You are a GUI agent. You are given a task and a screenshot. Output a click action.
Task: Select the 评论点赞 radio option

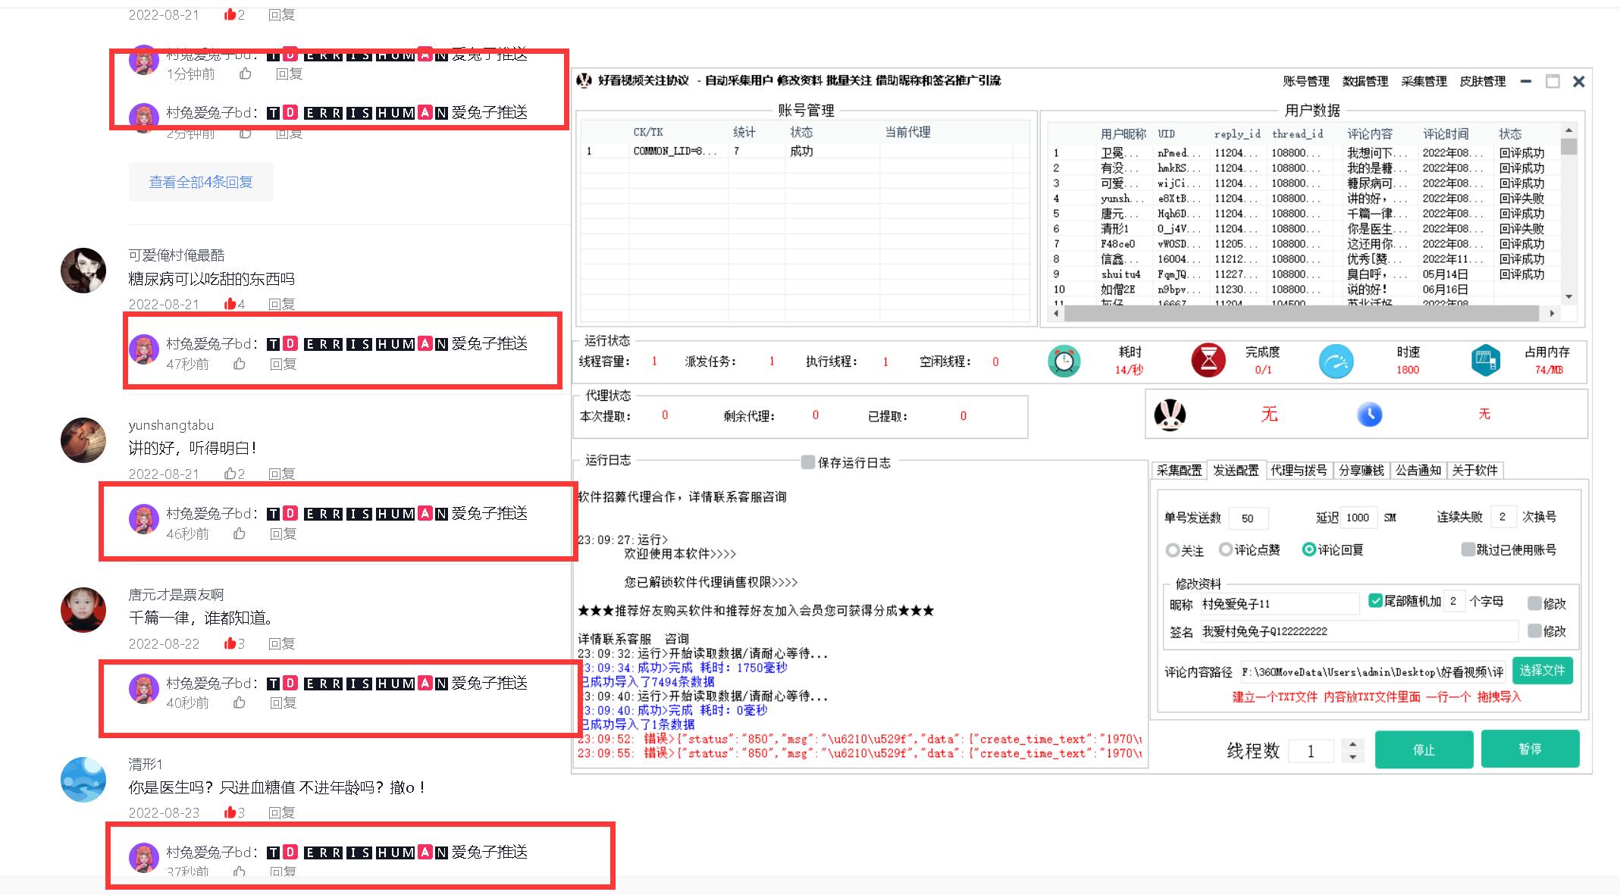[x=1226, y=549]
